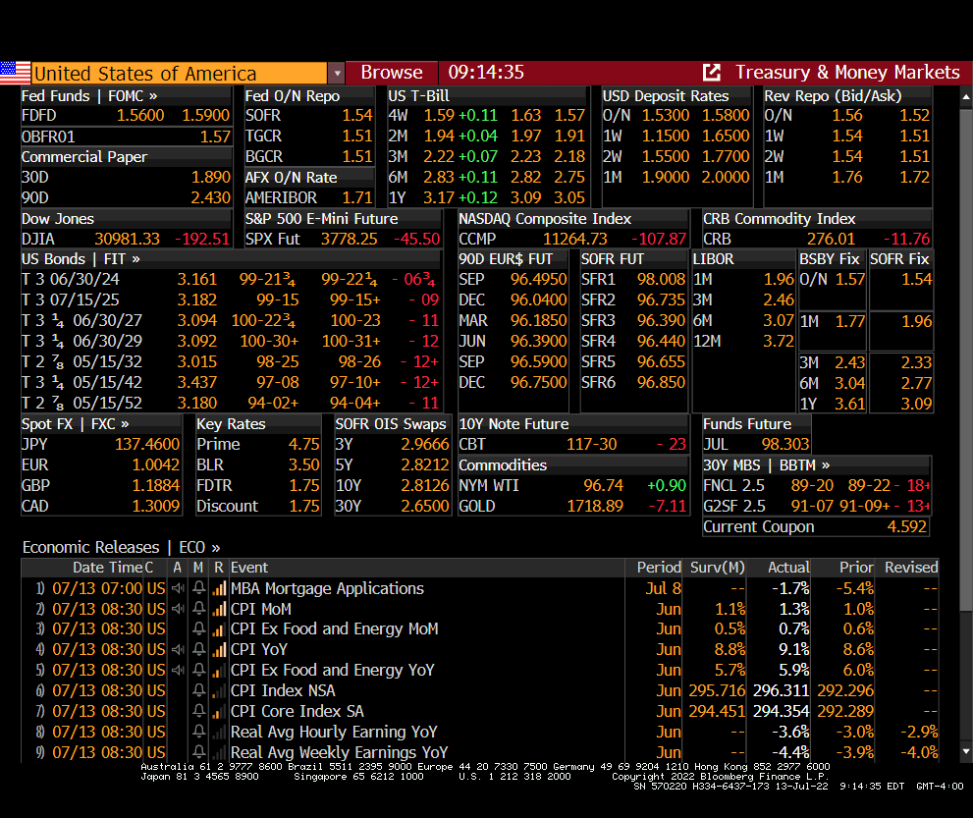Click bar chart icon for Real Avg Hourly Earning YoY
This screenshot has width=973, height=818.
point(219,732)
